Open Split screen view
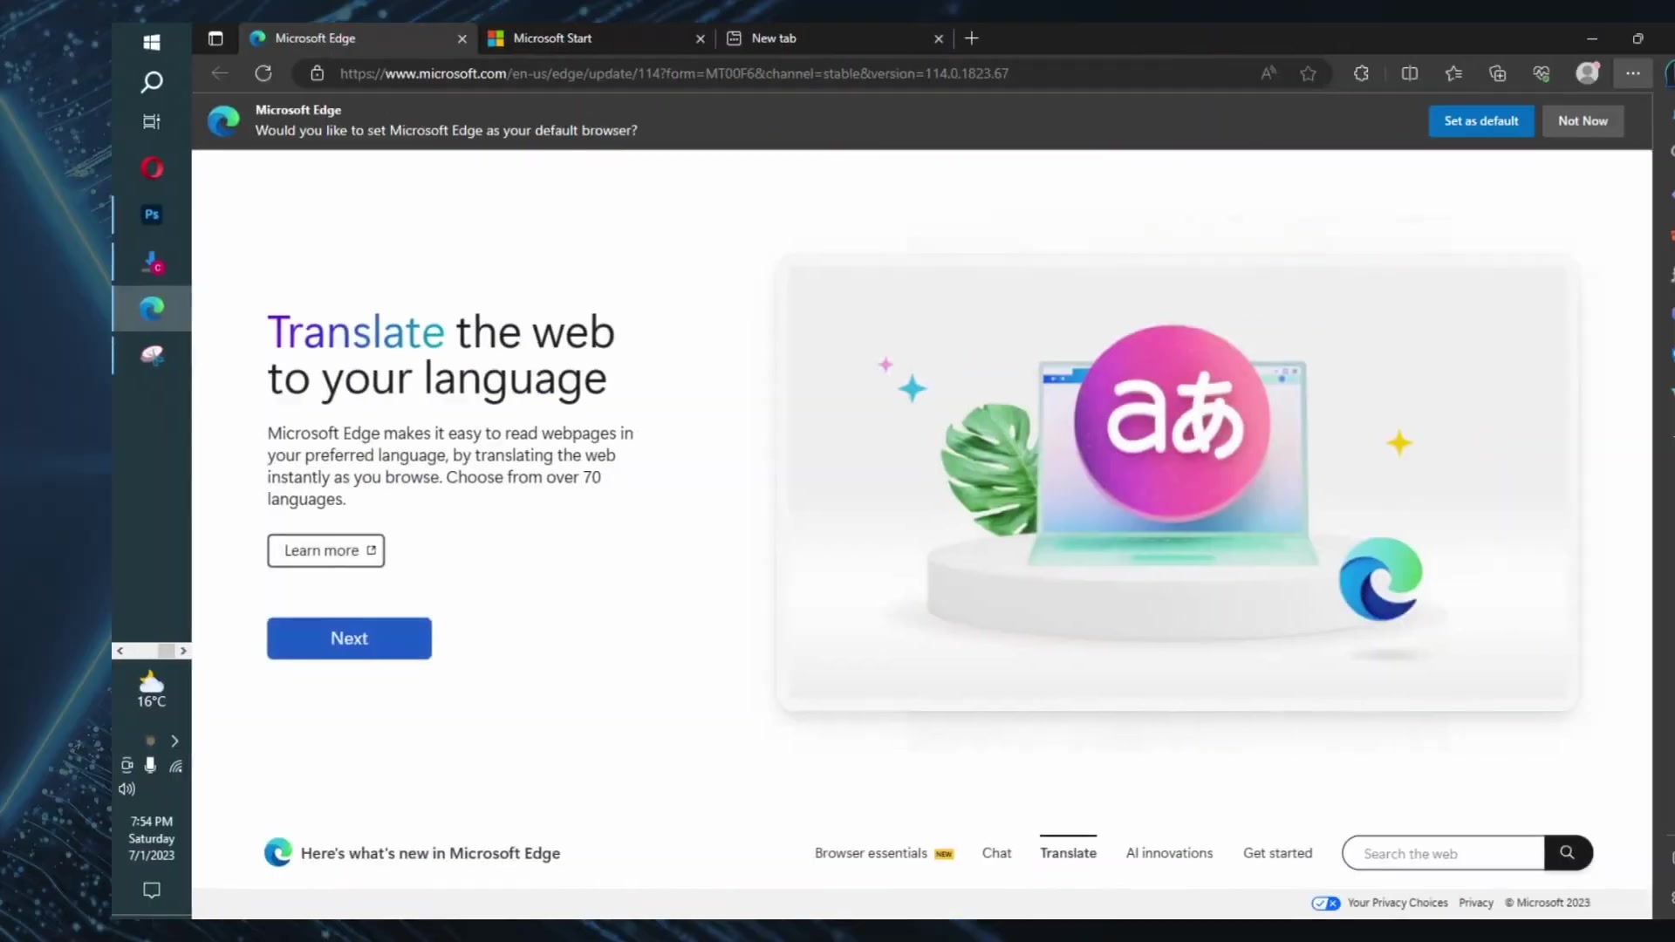 point(1410,73)
